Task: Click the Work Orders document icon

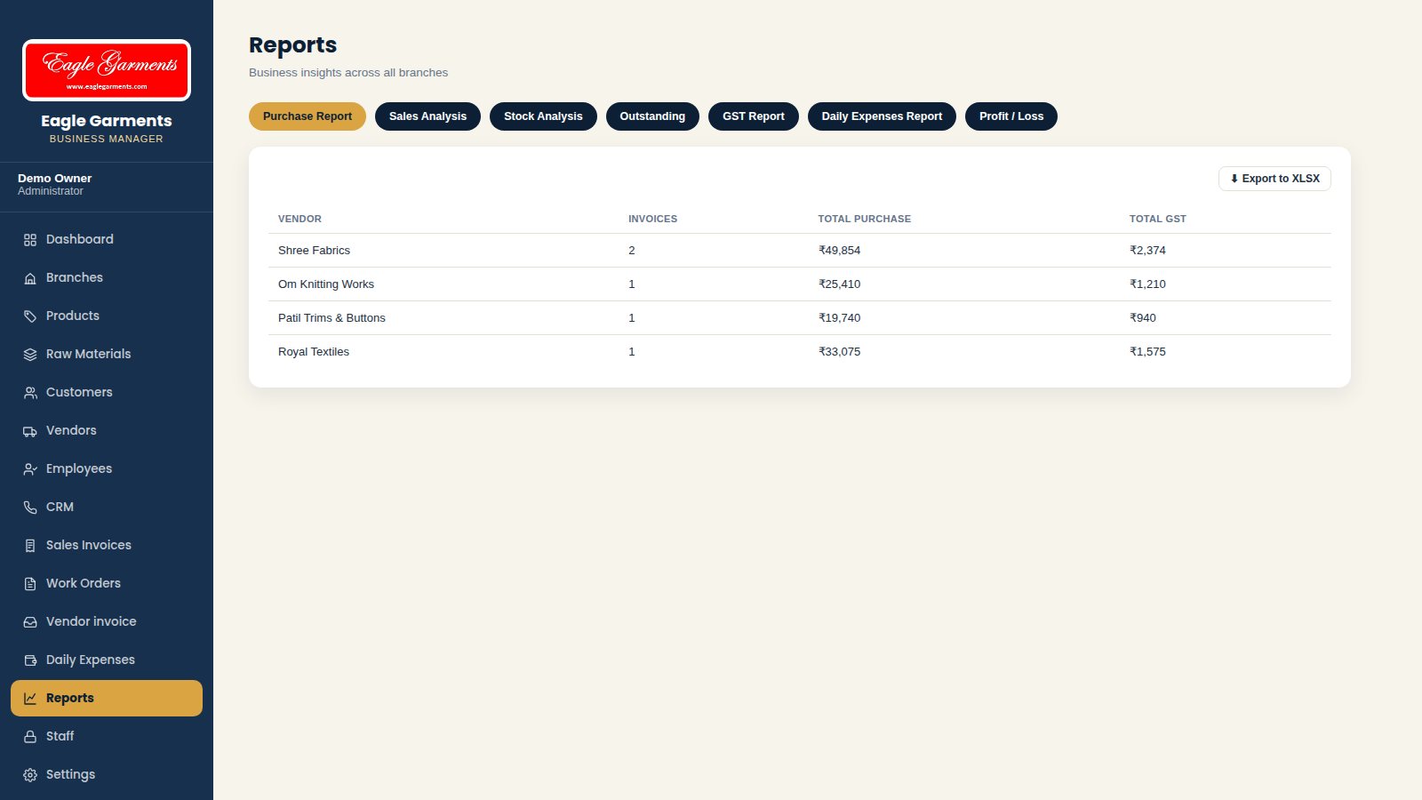Action: point(30,584)
